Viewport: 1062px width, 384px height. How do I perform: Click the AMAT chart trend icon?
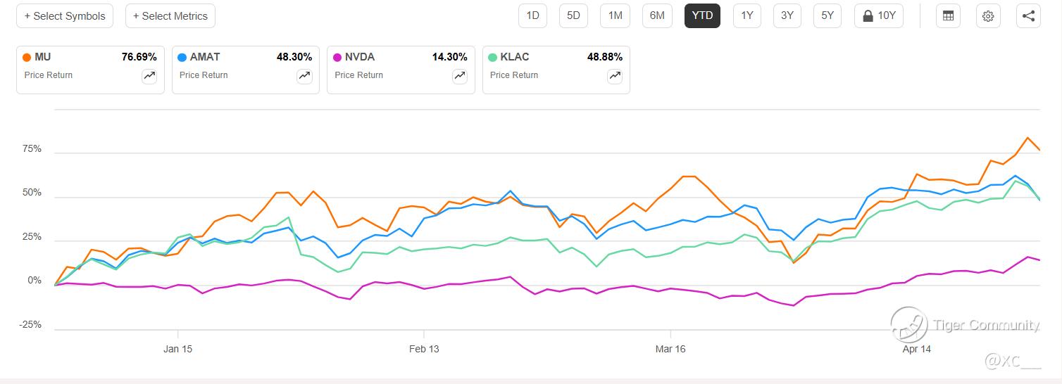point(304,77)
